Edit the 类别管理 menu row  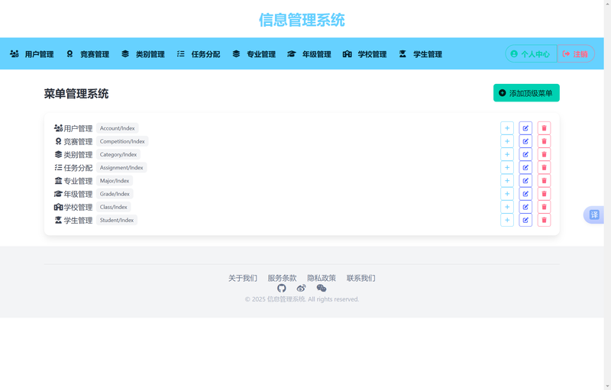[x=525, y=154]
